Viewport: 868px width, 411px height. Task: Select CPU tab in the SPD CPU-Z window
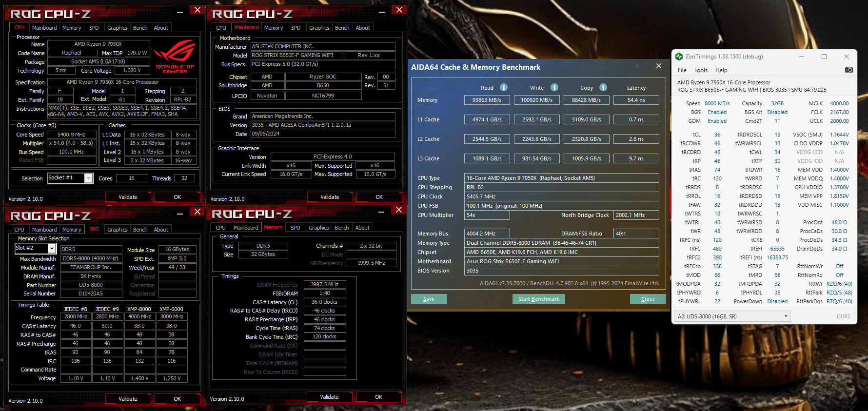20,230
